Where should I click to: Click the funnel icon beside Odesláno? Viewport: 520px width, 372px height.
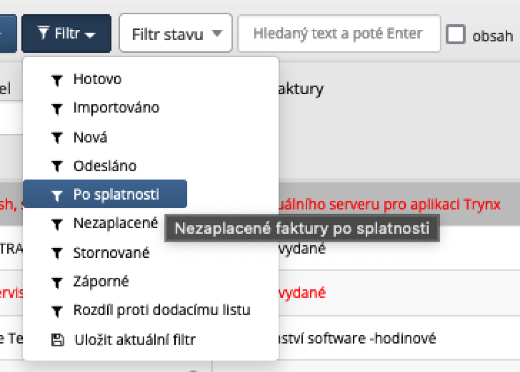click(x=57, y=166)
